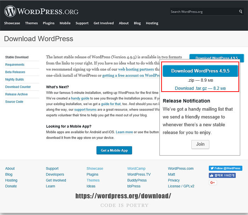Open the Release Archive sidebar link
The image size is (248, 215).
[16, 94]
